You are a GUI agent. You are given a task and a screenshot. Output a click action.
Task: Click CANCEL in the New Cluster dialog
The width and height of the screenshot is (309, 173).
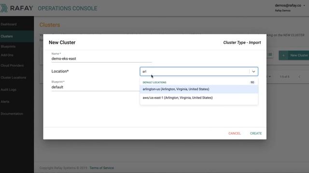click(x=235, y=134)
